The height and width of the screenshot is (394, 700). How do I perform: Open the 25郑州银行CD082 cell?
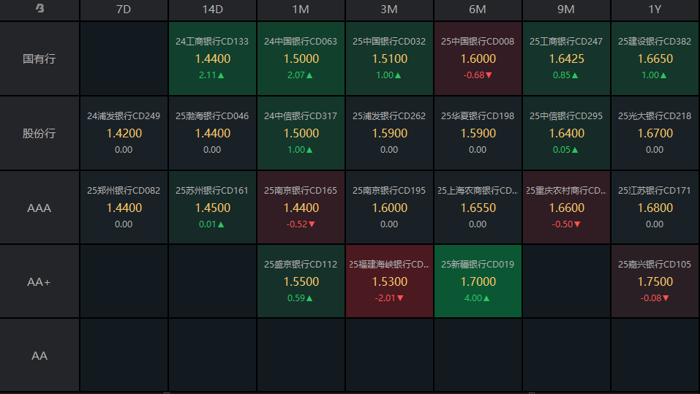coord(124,208)
